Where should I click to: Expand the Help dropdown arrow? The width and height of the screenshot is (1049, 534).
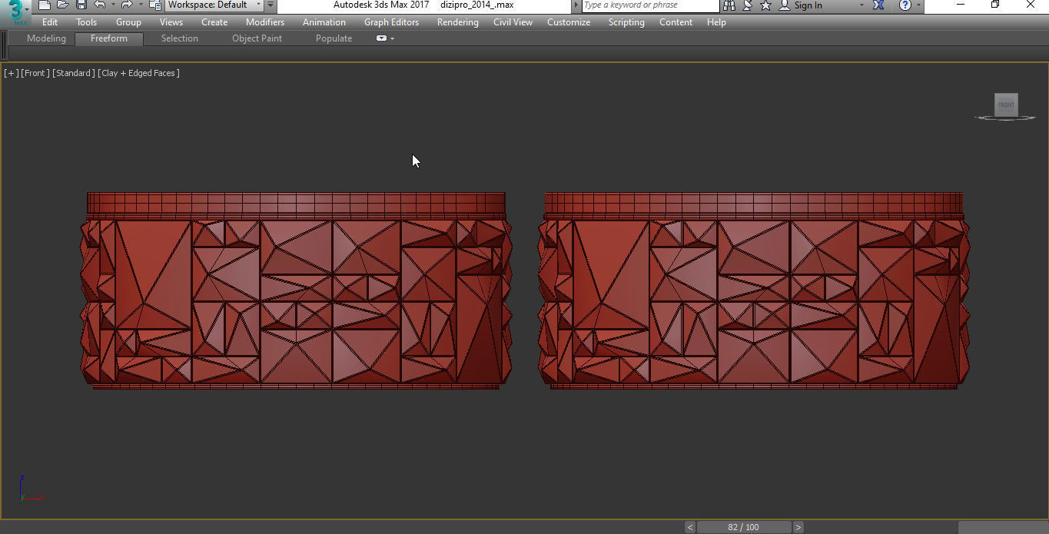[918, 5]
